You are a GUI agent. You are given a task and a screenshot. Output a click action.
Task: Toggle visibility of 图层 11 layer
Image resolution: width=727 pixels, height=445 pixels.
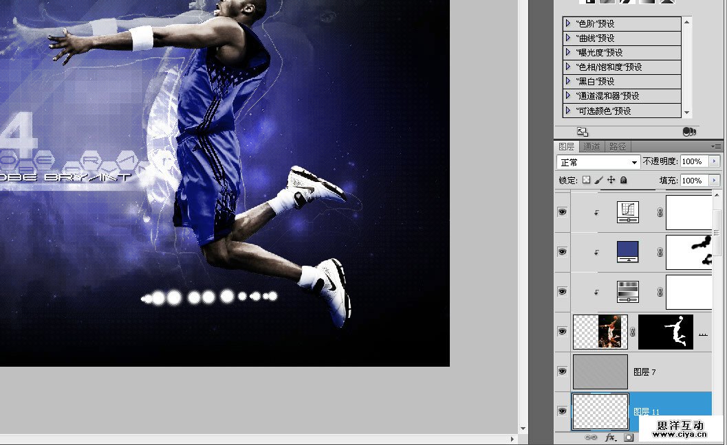[x=563, y=411]
